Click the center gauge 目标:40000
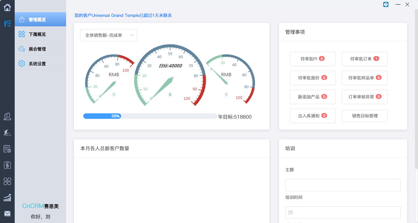The width and height of the screenshot is (418, 223). click(x=170, y=76)
